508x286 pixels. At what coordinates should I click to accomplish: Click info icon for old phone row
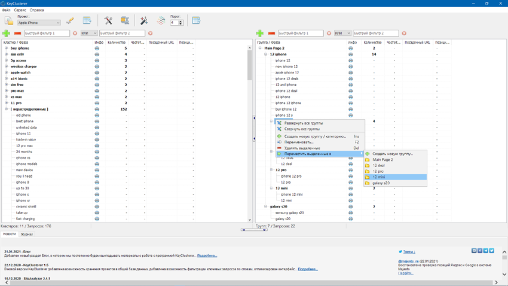pos(97,115)
